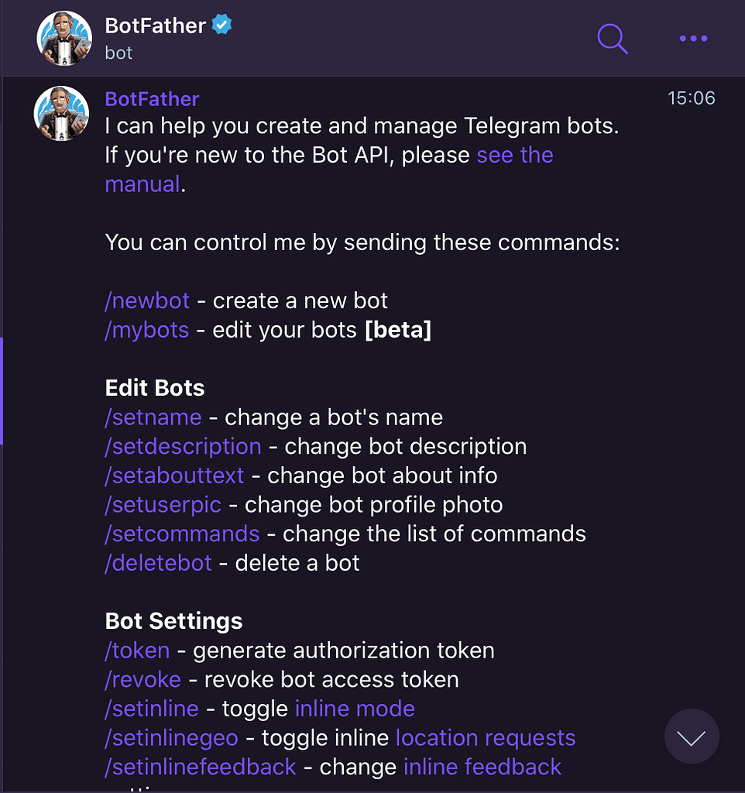Click the BotFather avatar beside the message
This screenshot has width=745, height=793.
61,113
